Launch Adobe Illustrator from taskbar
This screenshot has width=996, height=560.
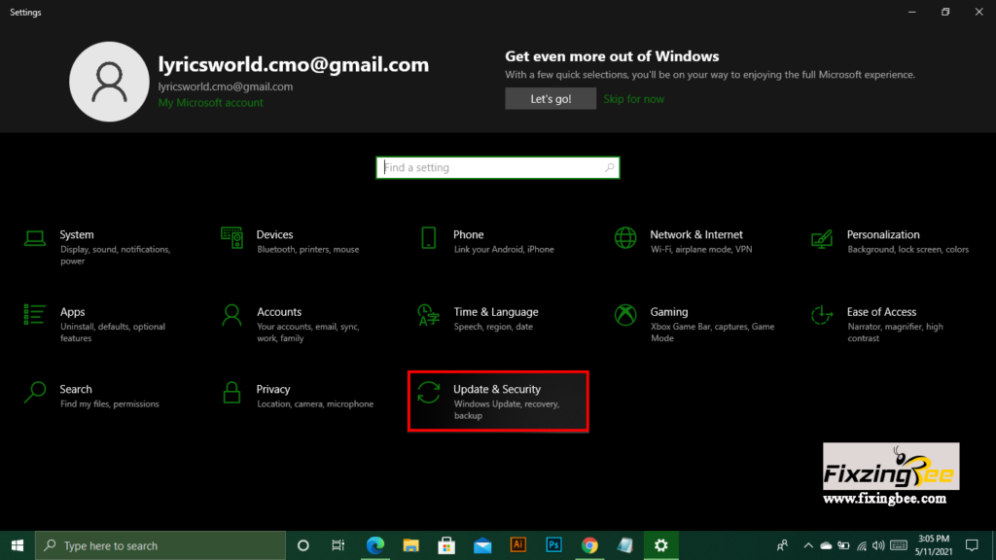517,545
